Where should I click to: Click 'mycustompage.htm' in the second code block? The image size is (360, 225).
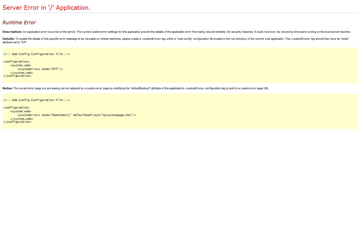coord(117,115)
